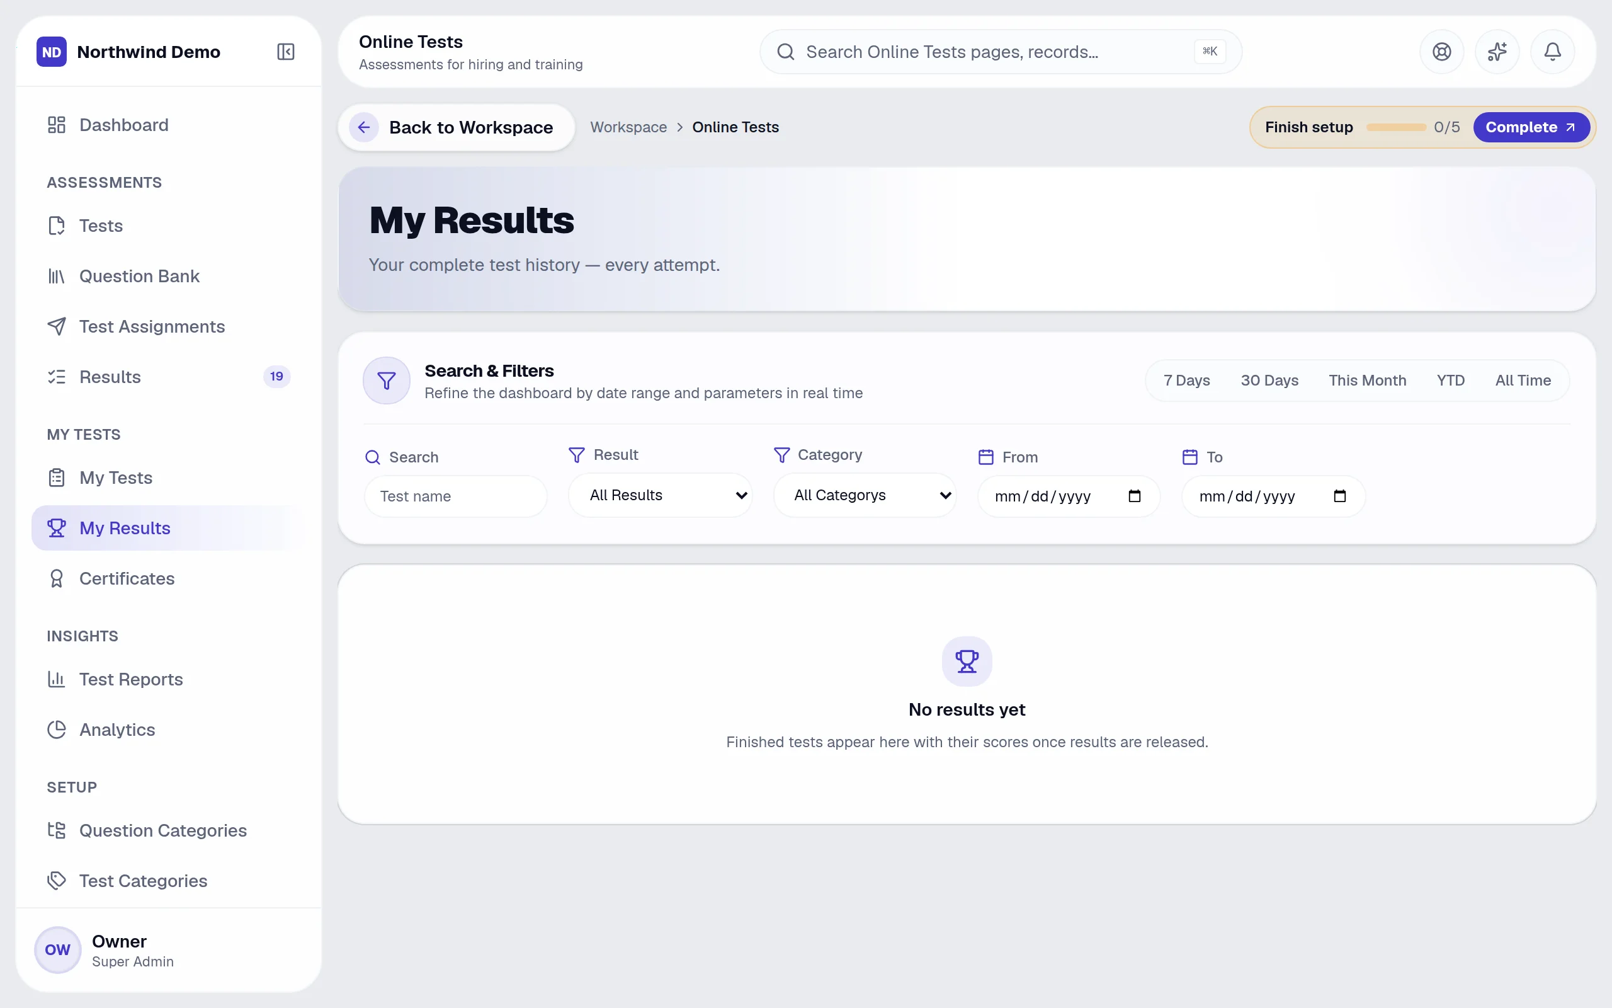Click the Dashboard grid icon in sidebar
This screenshot has width=1612, height=1008.
57,125
